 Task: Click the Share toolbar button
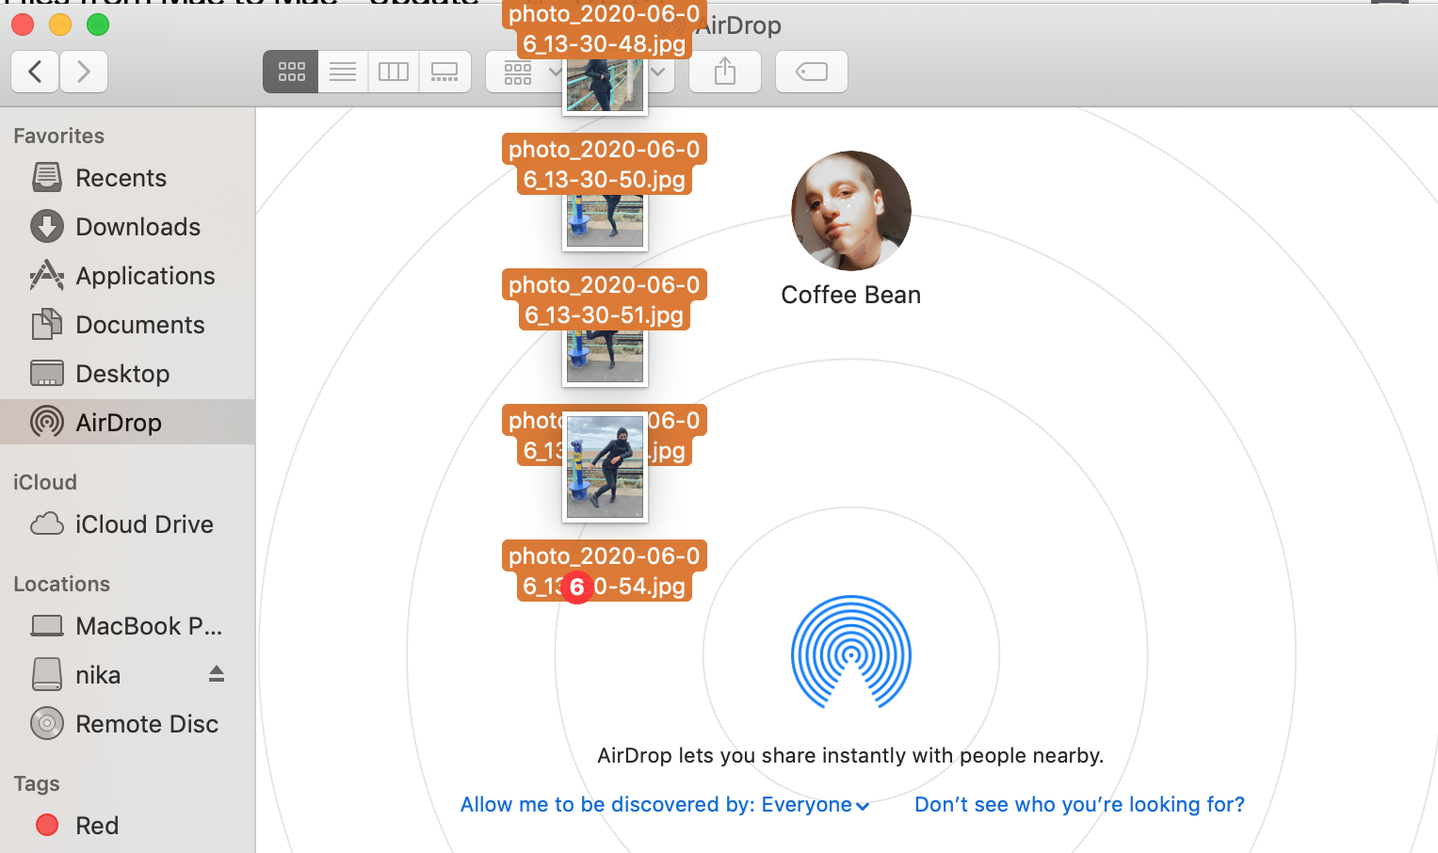pyautogui.click(x=725, y=72)
